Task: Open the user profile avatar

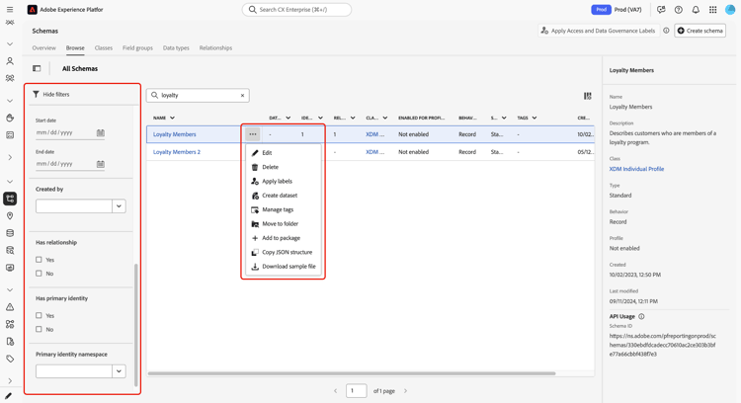Action: (x=730, y=10)
